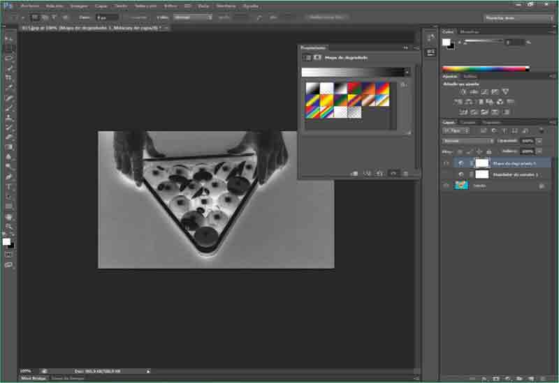Hide the Mapa de degradado 1 layer

(447, 163)
